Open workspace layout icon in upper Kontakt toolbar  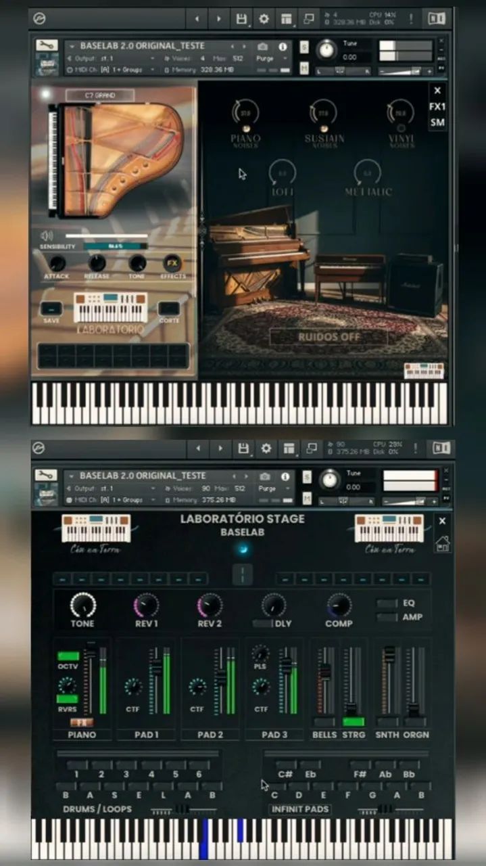(x=287, y=19)
